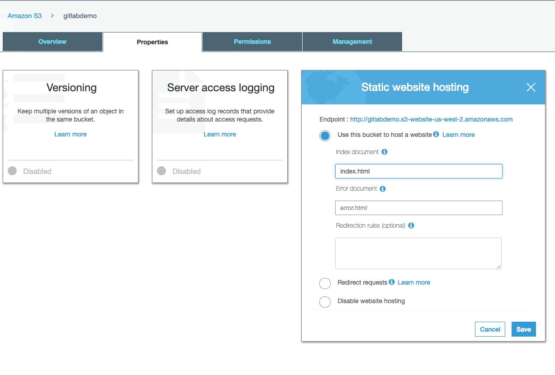Click Amazon S3 breadcrumb link
Screen dimensions: 555x375
click(x=24, y=16)
